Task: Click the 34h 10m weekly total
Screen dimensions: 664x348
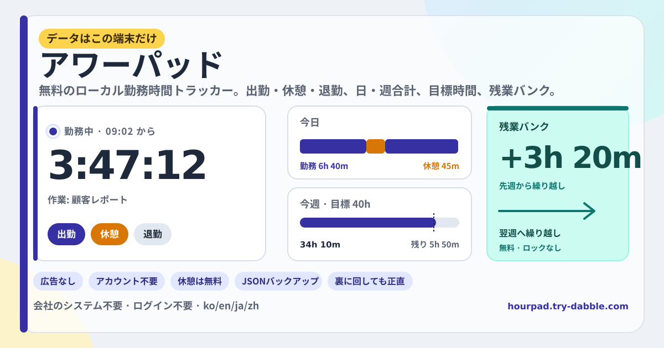Action: (320, 245)
